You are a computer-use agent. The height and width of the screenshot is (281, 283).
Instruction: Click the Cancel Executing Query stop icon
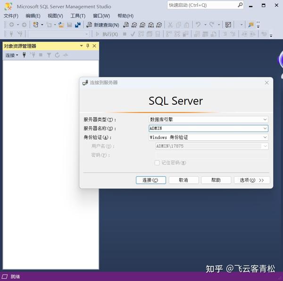pyautogui.click(x=125, y=34)
